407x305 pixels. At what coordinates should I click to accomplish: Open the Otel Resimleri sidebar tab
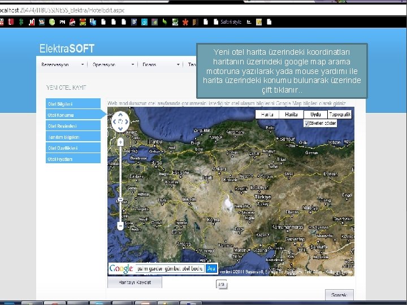click(x=73, y=126)
